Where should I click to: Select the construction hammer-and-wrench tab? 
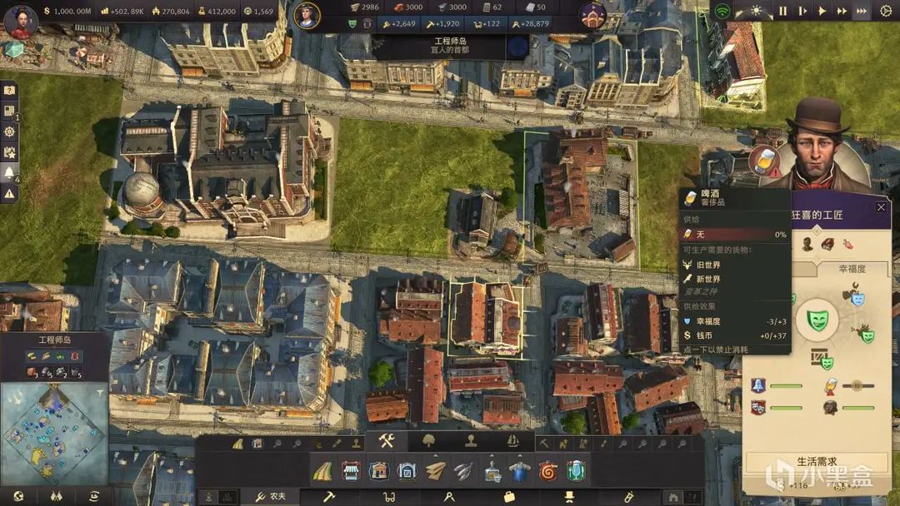(387, 441)
